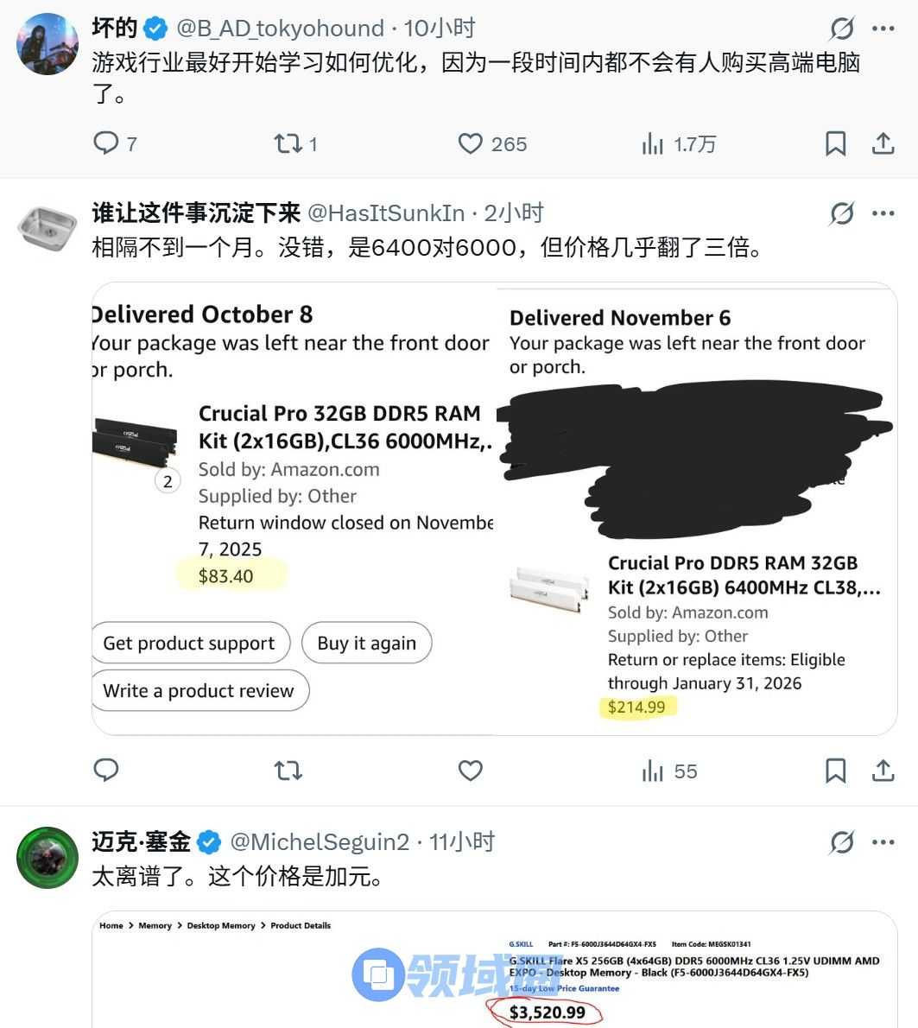Open the B_AD_tokyohound profile avatar
Screen dimensions: 918x1028
(x=47, y=44)
